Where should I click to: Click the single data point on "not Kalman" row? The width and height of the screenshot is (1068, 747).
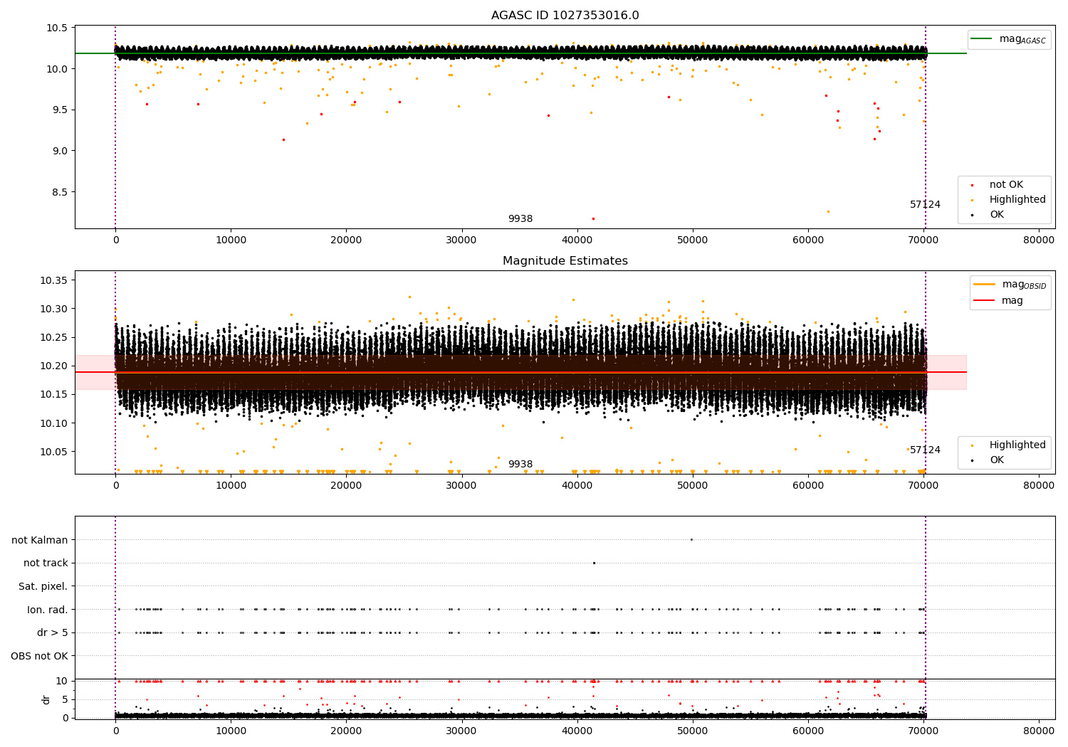pos(691,539)
